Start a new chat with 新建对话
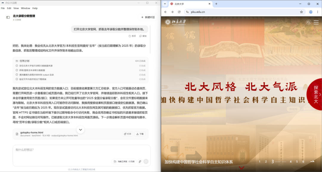This screenshot has height=172, width=322. coord(148,18)
